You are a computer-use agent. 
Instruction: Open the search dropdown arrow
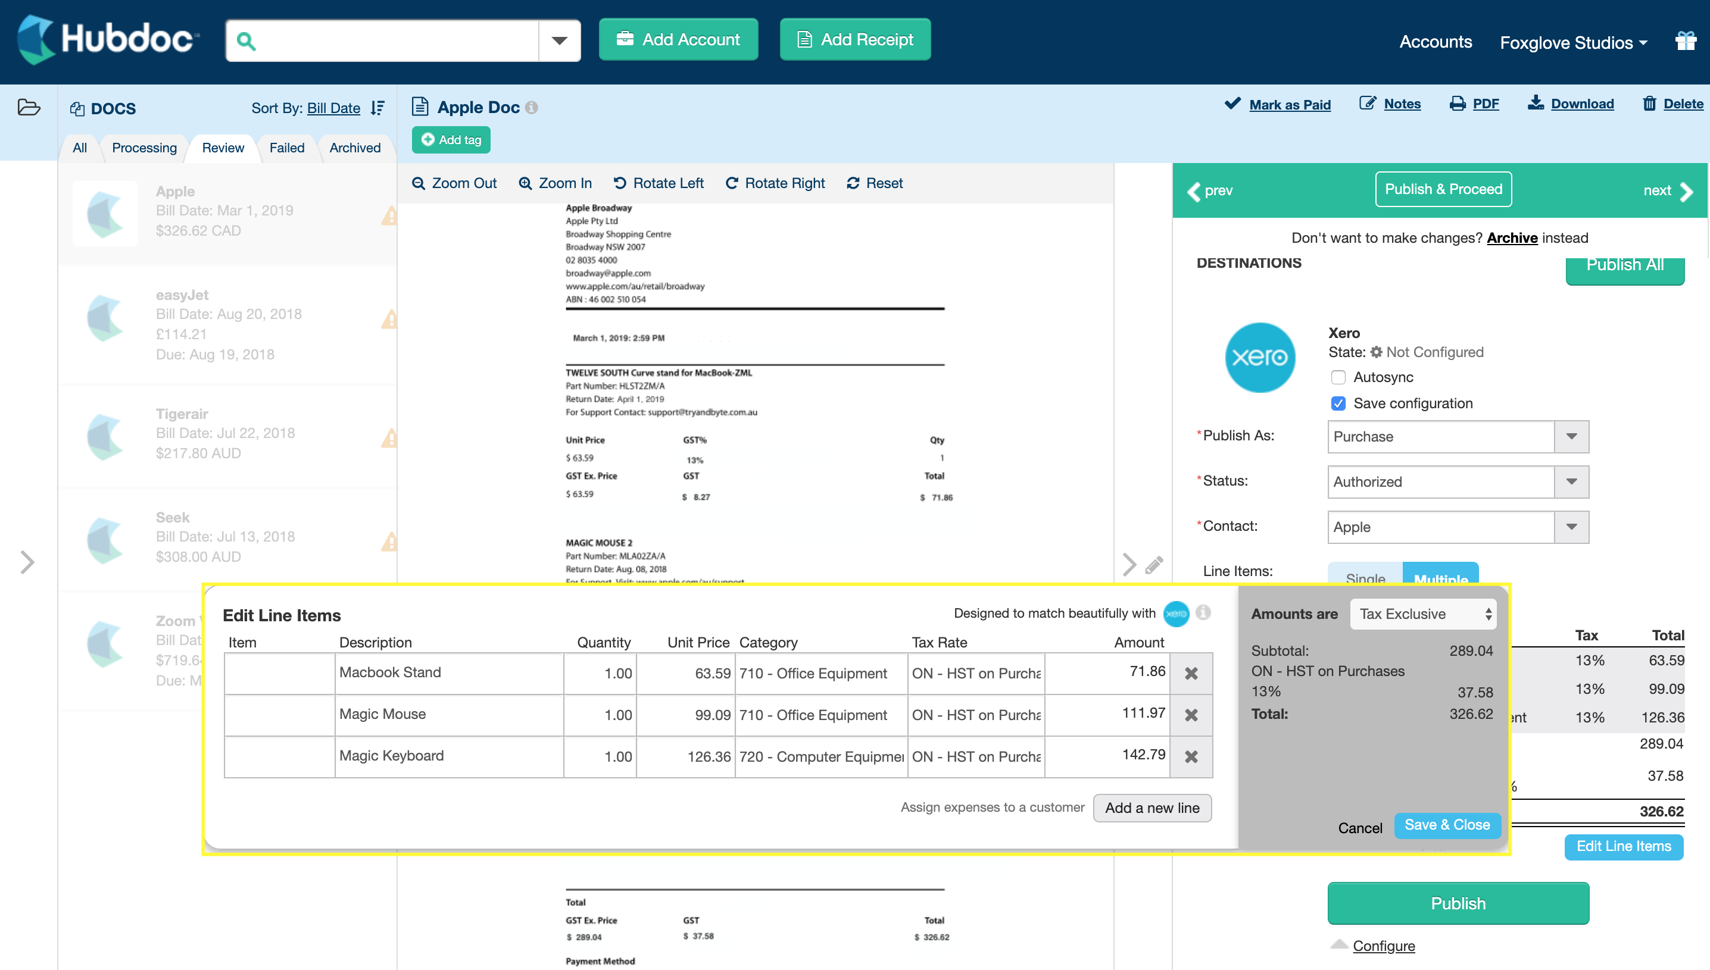pos(560,41)
